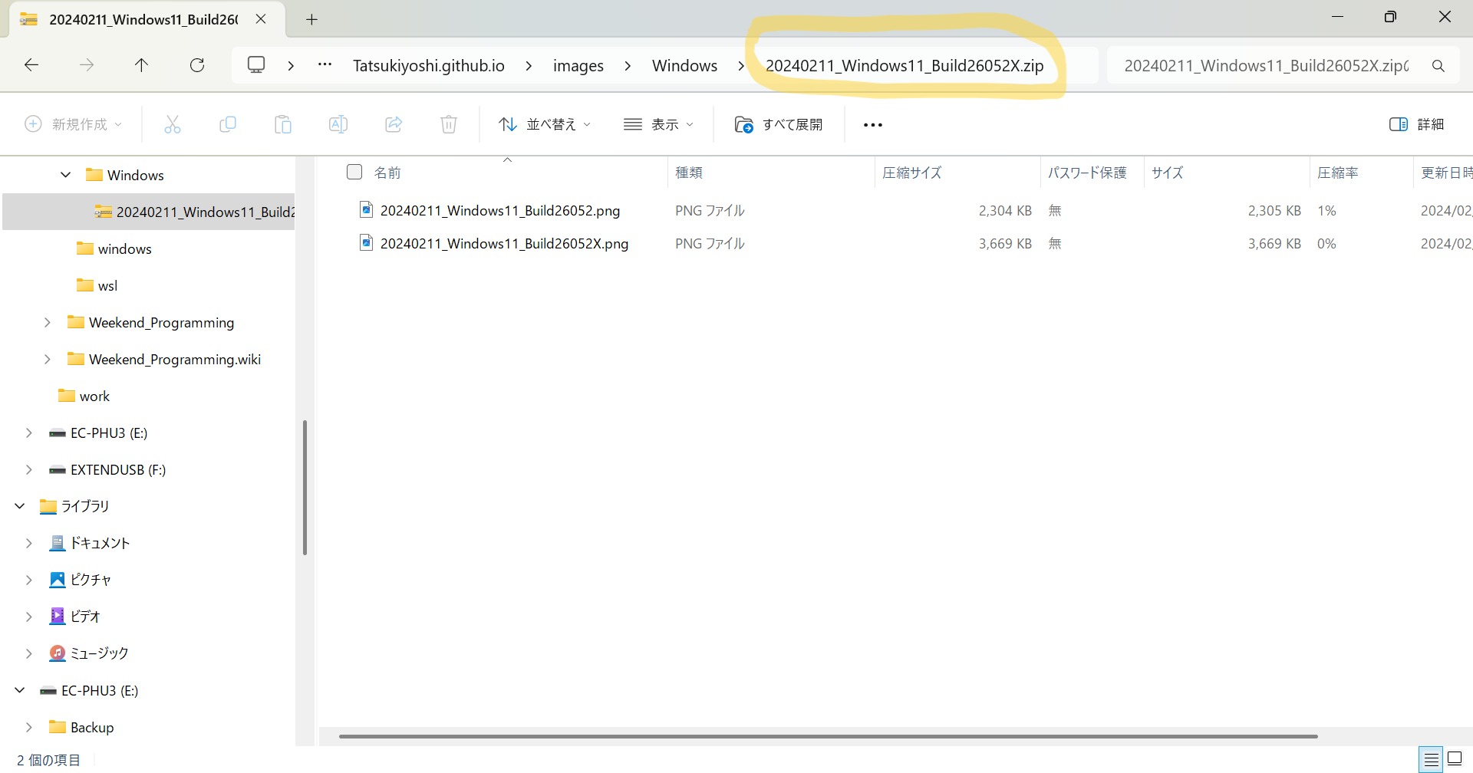Click the 20240211_Windows11_Build26052X.zip breadcrumb
This screenshot has height=773, width=1473.
click(905, 66)
